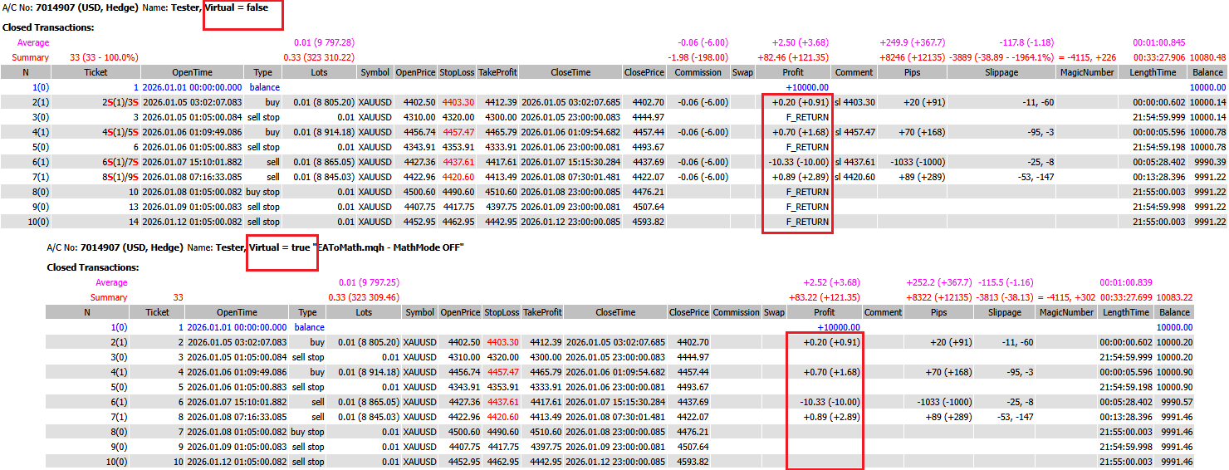Click balance cell '9990.57'
The image size is (1229, 470).
tap(1177, 402)
